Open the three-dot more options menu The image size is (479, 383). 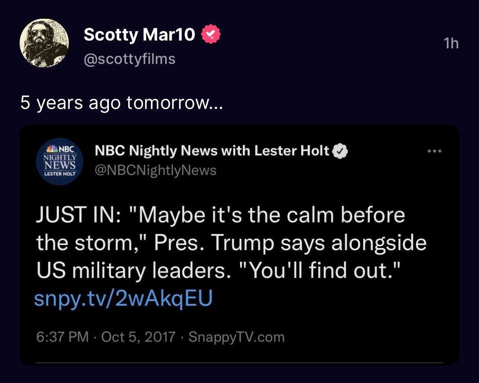(434, 151)
